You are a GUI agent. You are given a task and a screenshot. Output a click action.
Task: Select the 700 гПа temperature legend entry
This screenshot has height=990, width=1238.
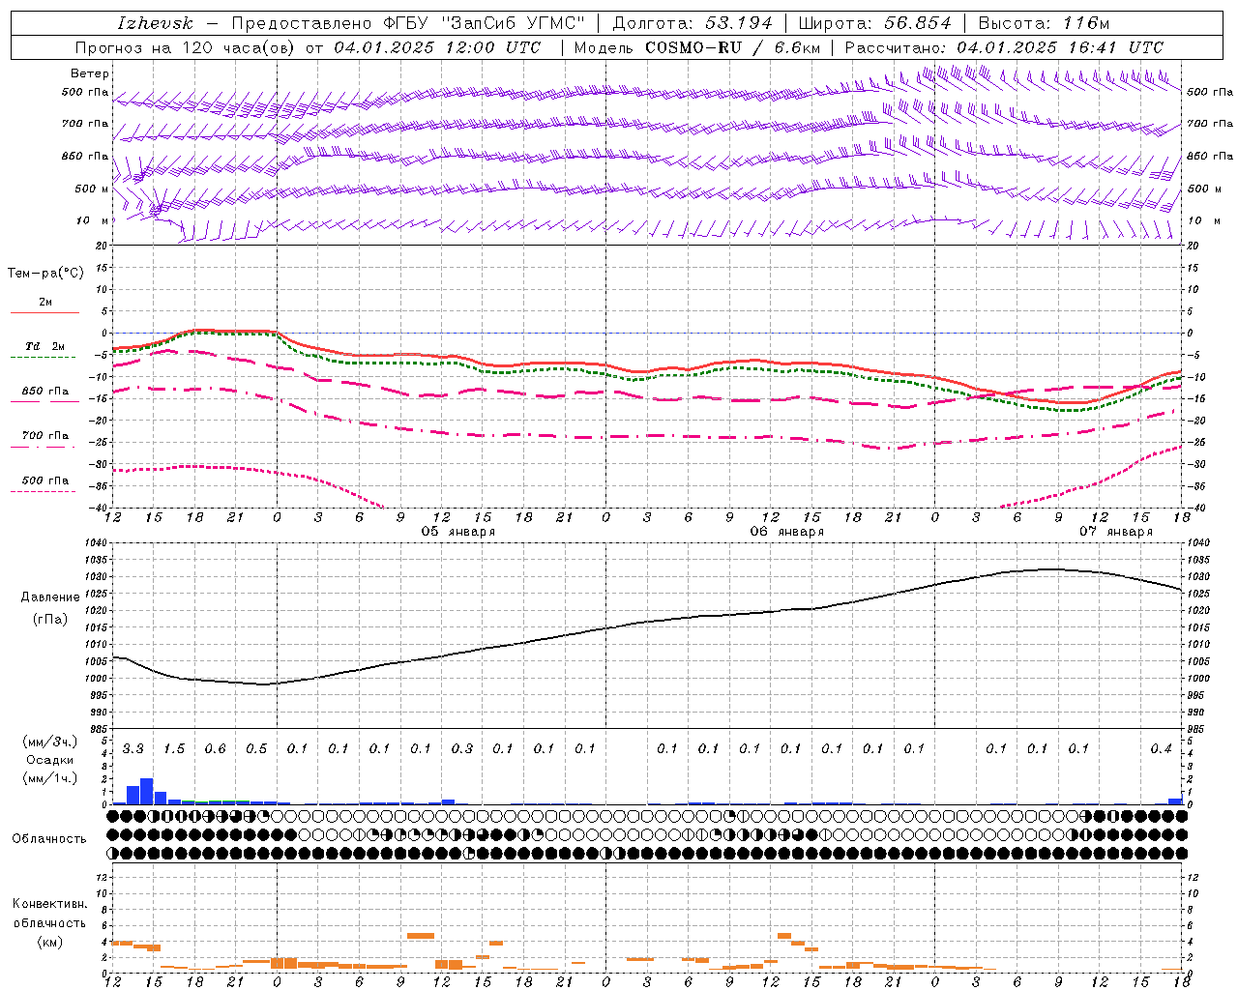(x=45, y=436)
